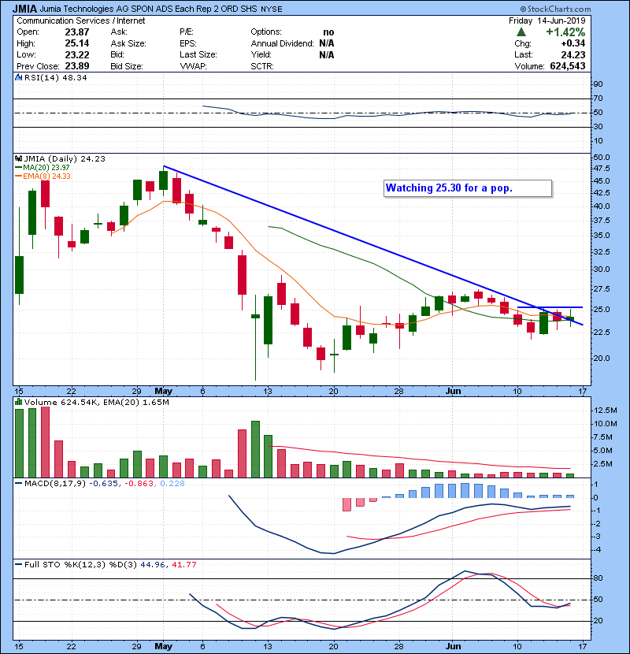Viewport: 630px width, 654px height.
Task: Click the Volume 624,543 value in header
Action: 568,66
